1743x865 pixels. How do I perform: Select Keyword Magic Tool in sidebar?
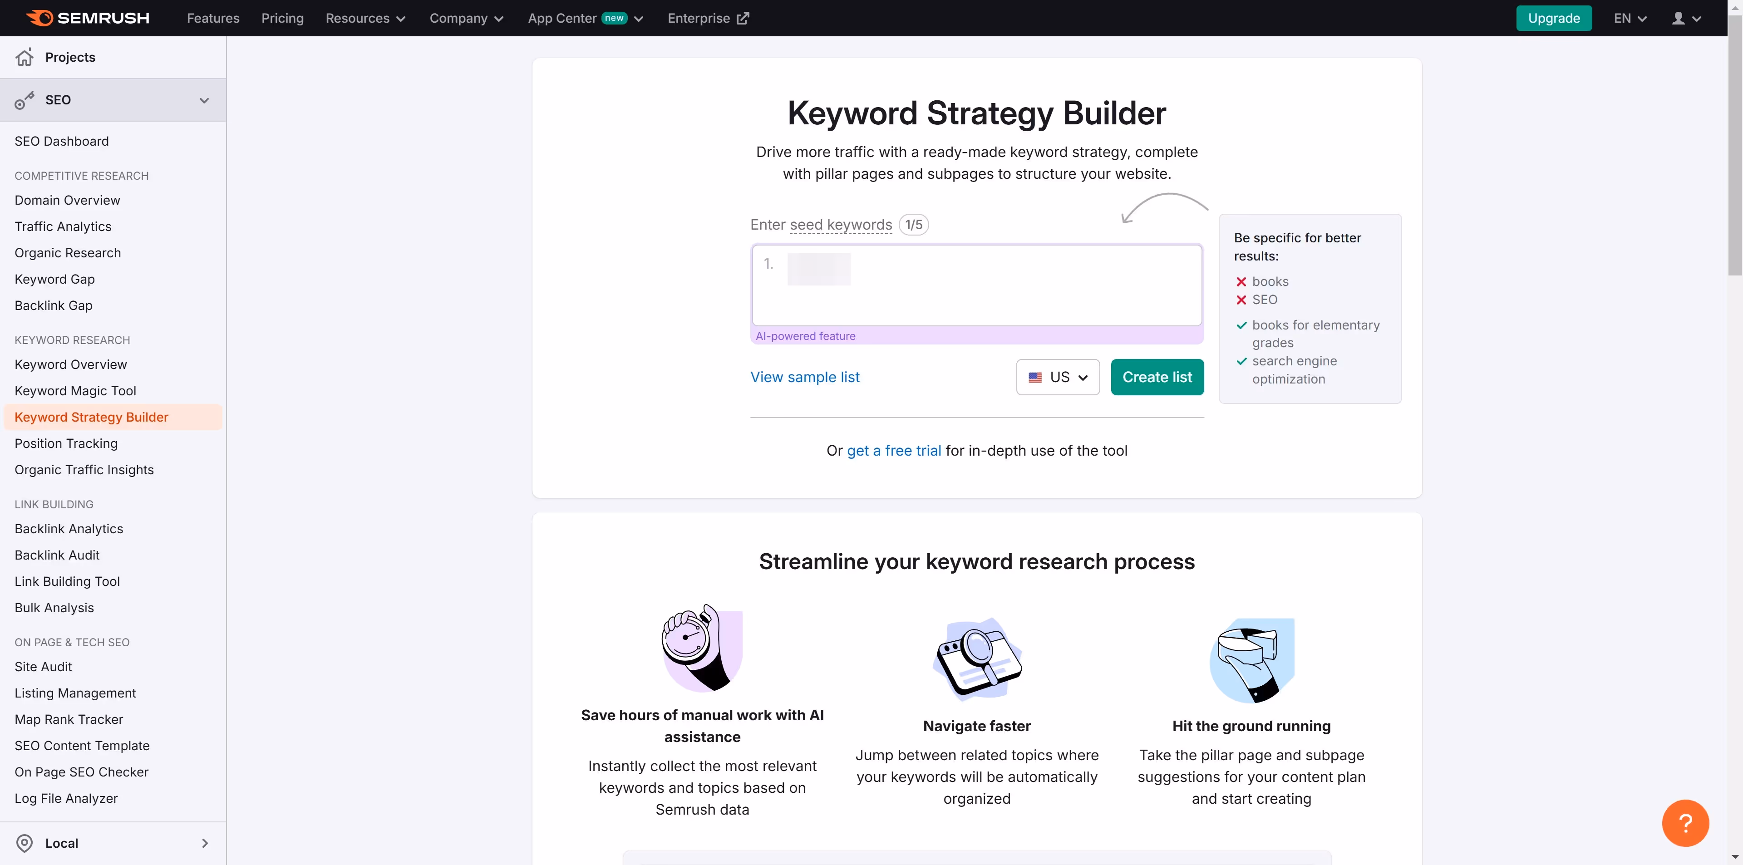(75, 390)
